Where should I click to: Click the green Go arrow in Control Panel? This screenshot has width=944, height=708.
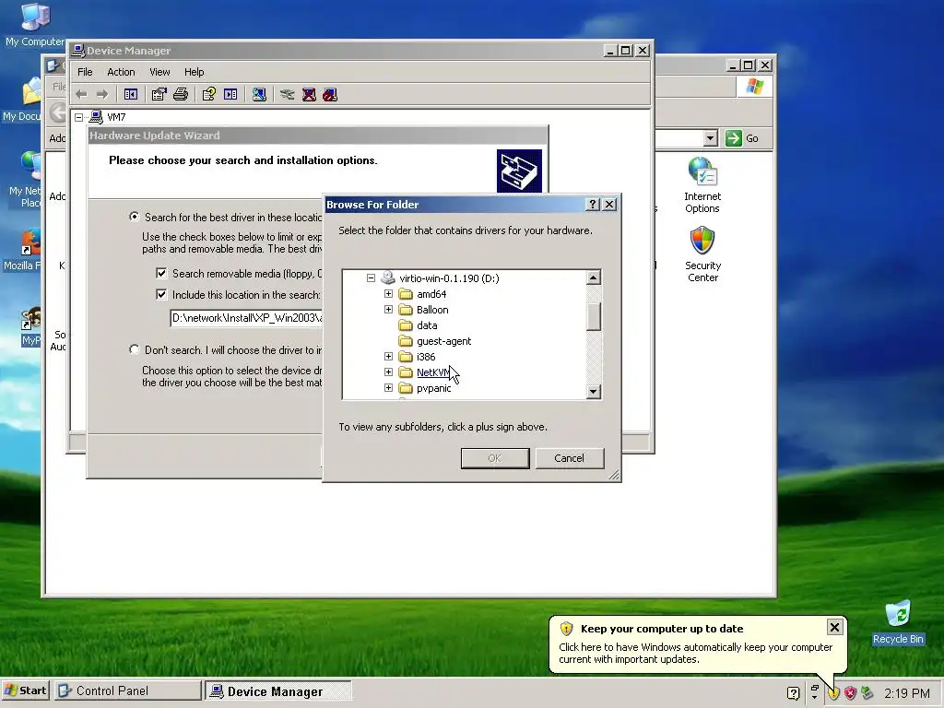[733, 138]
